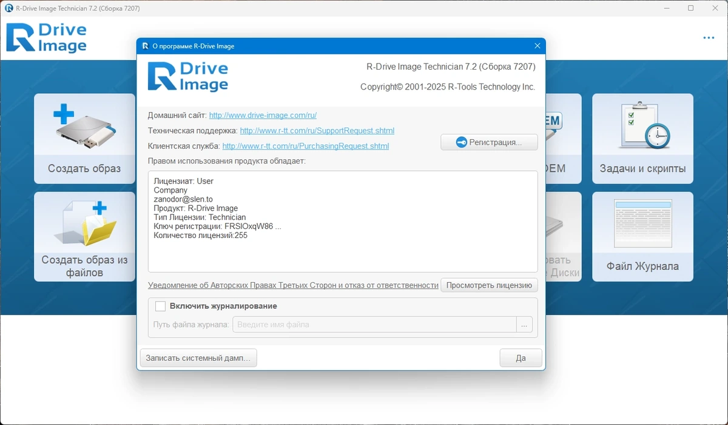Close the About R-Drive Image dialog
This screenshot has width=728, height=425.
pyautogui.click(x=537, y=46)
